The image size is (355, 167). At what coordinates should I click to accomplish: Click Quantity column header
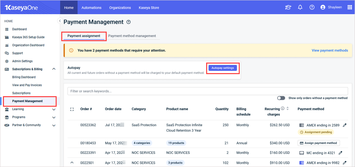pyautogui.click(x=222, y=109)
